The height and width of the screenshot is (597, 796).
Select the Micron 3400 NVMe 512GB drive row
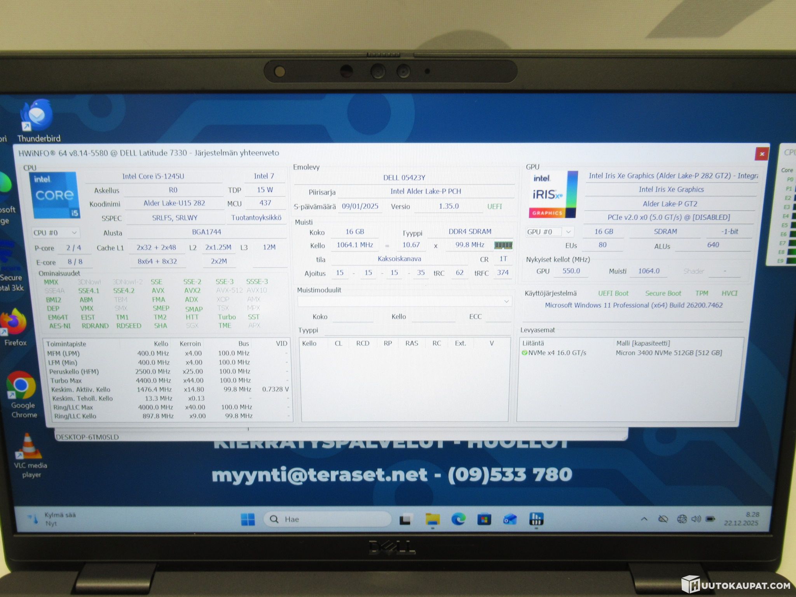(x=630, y=353)
